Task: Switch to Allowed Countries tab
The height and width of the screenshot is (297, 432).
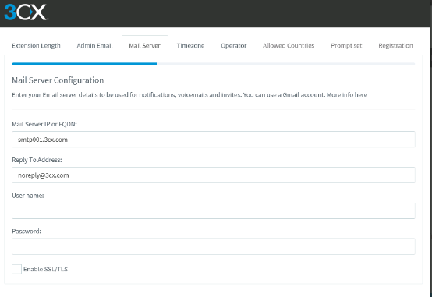Action: (x=289, y=45)
